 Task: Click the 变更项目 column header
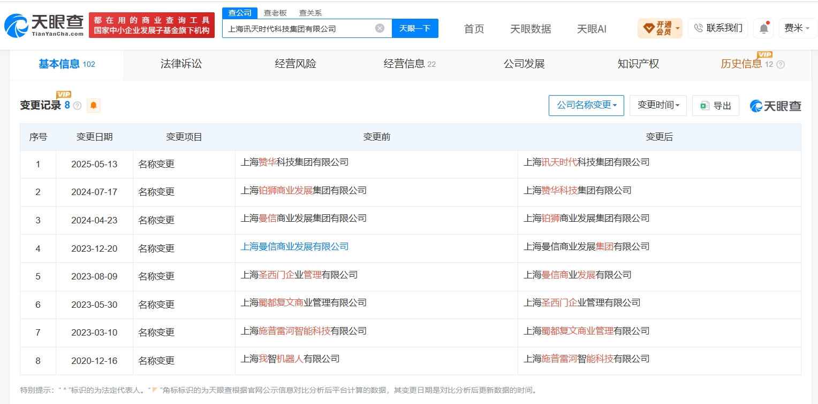[184, 137]
